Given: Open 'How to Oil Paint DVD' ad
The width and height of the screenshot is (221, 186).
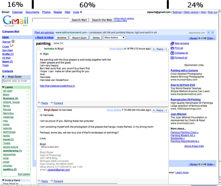Looking at the screenshot, I should tap(183, 85).
